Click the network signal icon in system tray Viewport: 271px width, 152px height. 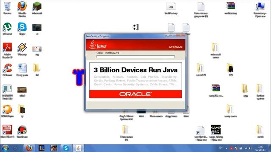click(x=246, y=148)
